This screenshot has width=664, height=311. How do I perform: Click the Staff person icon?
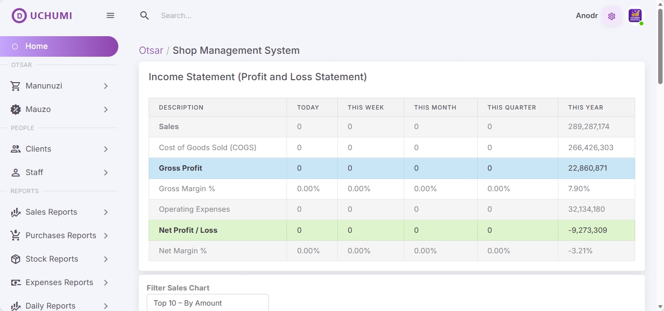pos(16,173)
